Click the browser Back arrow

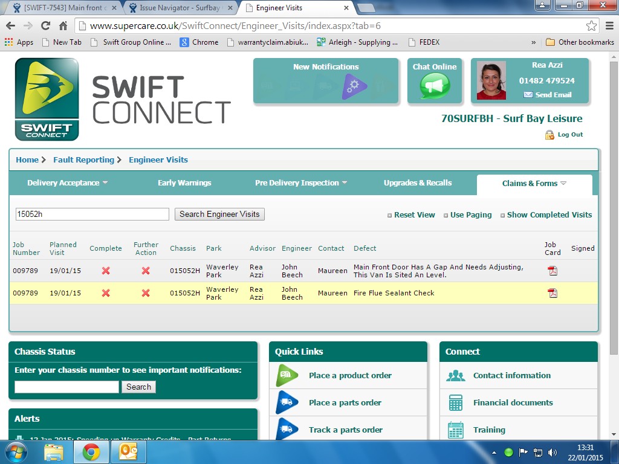coord(11,26)
